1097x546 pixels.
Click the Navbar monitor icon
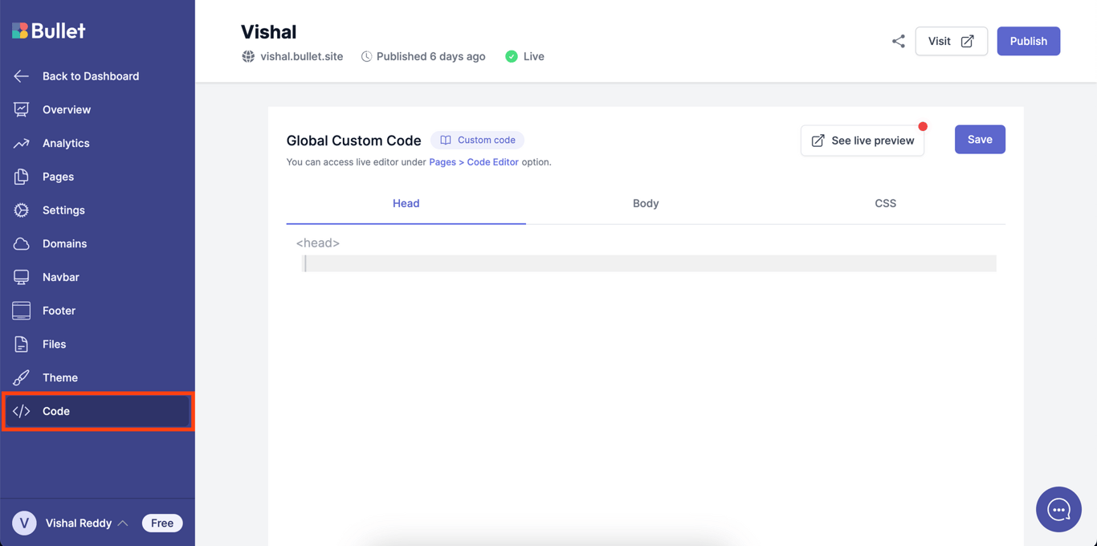point(22,277)
